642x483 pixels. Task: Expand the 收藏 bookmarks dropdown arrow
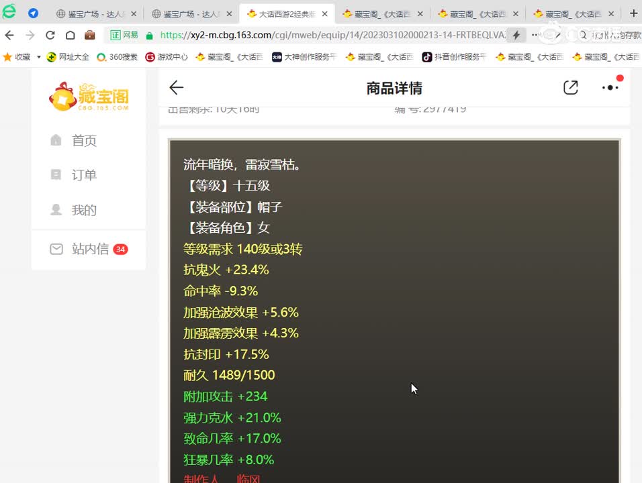click(x=38, y=57)
